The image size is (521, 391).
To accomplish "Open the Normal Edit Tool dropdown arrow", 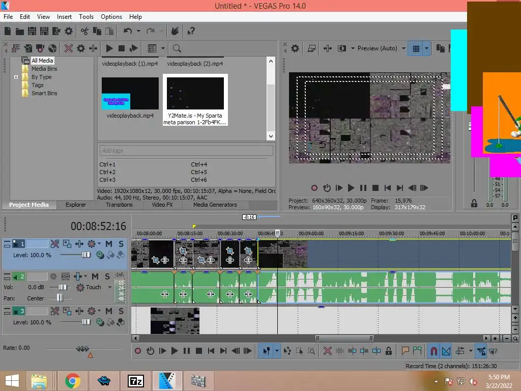I will 276,351.
